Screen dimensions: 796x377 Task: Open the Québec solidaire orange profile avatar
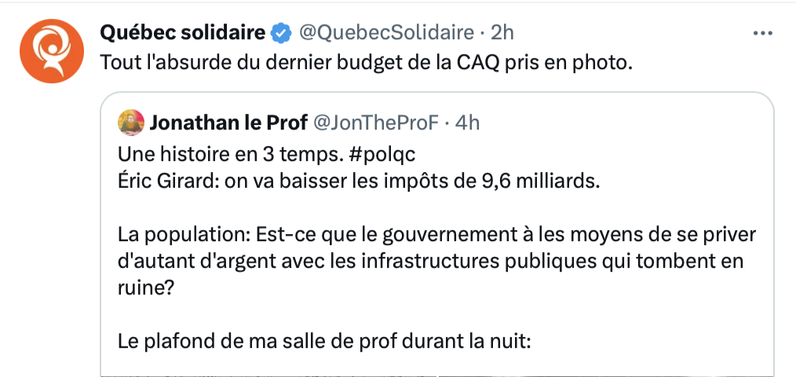[51, 51]
